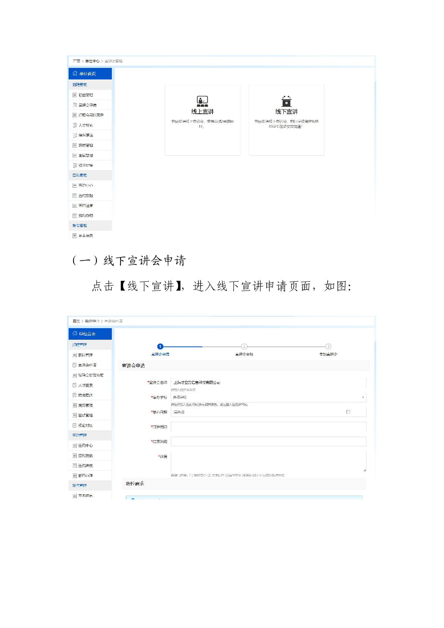Viewport: 444px width, 628px height.
Task: Select 人才搜索 in the form page sidebar
Action: pyautogui.click(x=85, y=385)
